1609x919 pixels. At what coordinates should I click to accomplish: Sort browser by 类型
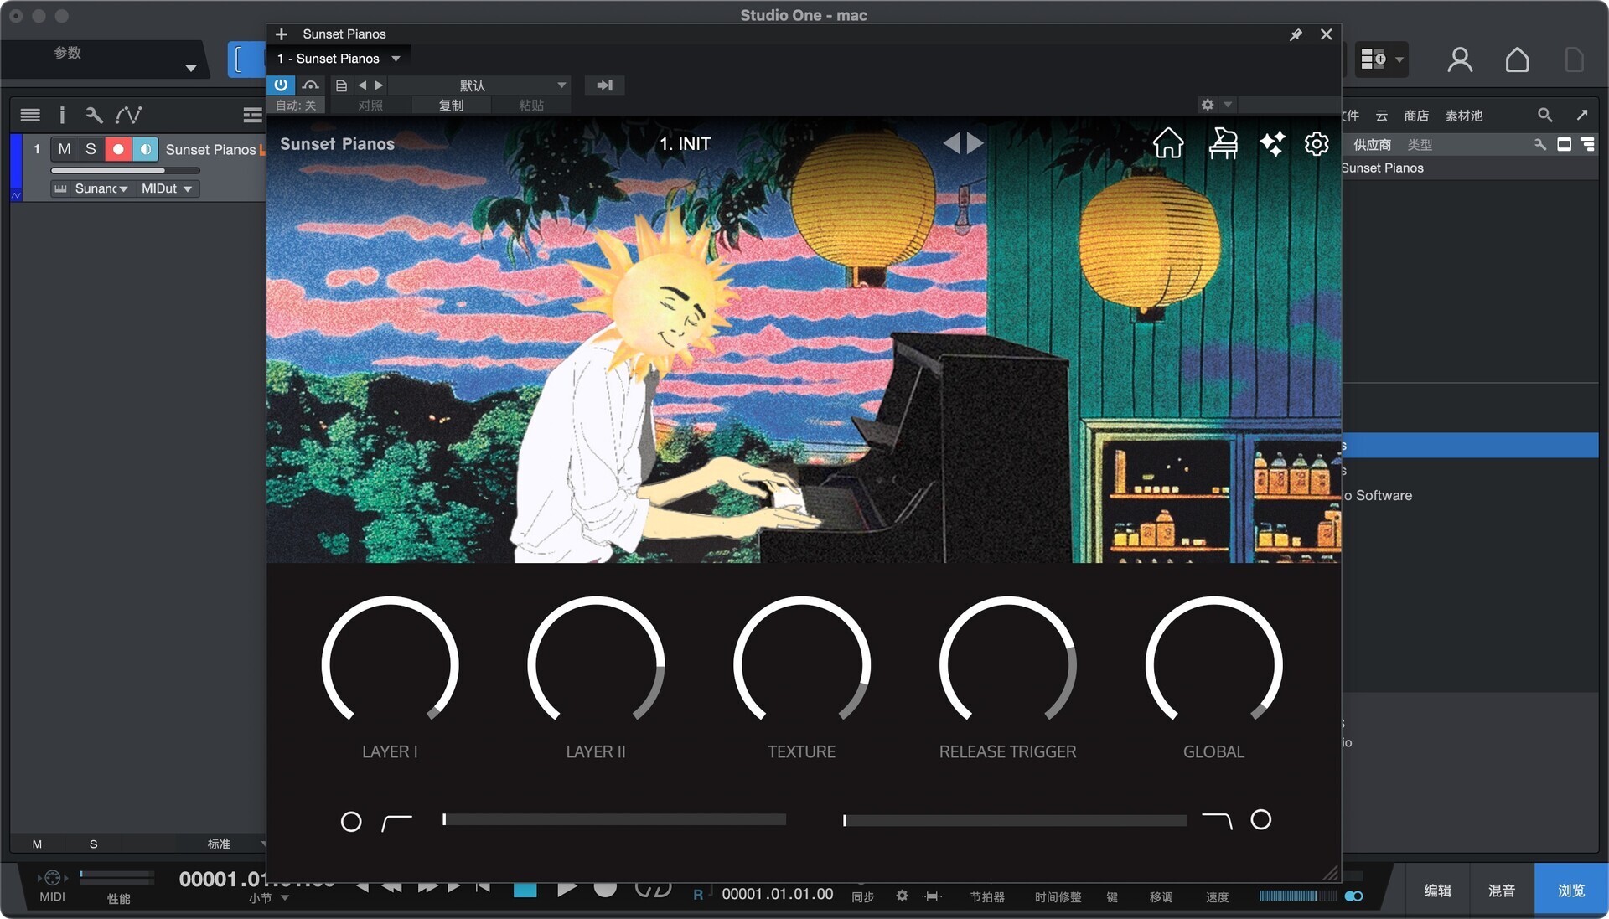pyautogui.click(x=1420, y=145)
